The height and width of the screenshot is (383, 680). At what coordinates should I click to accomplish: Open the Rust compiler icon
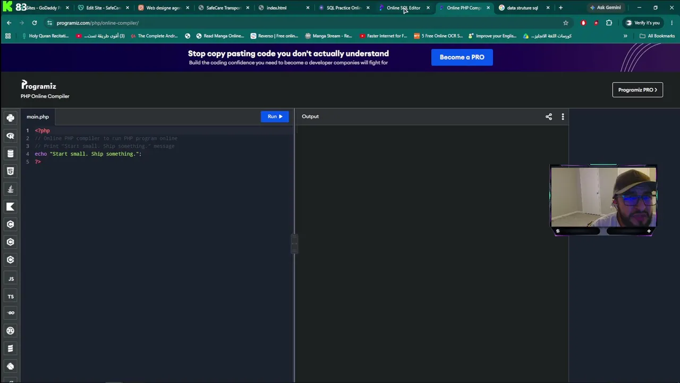10,331
